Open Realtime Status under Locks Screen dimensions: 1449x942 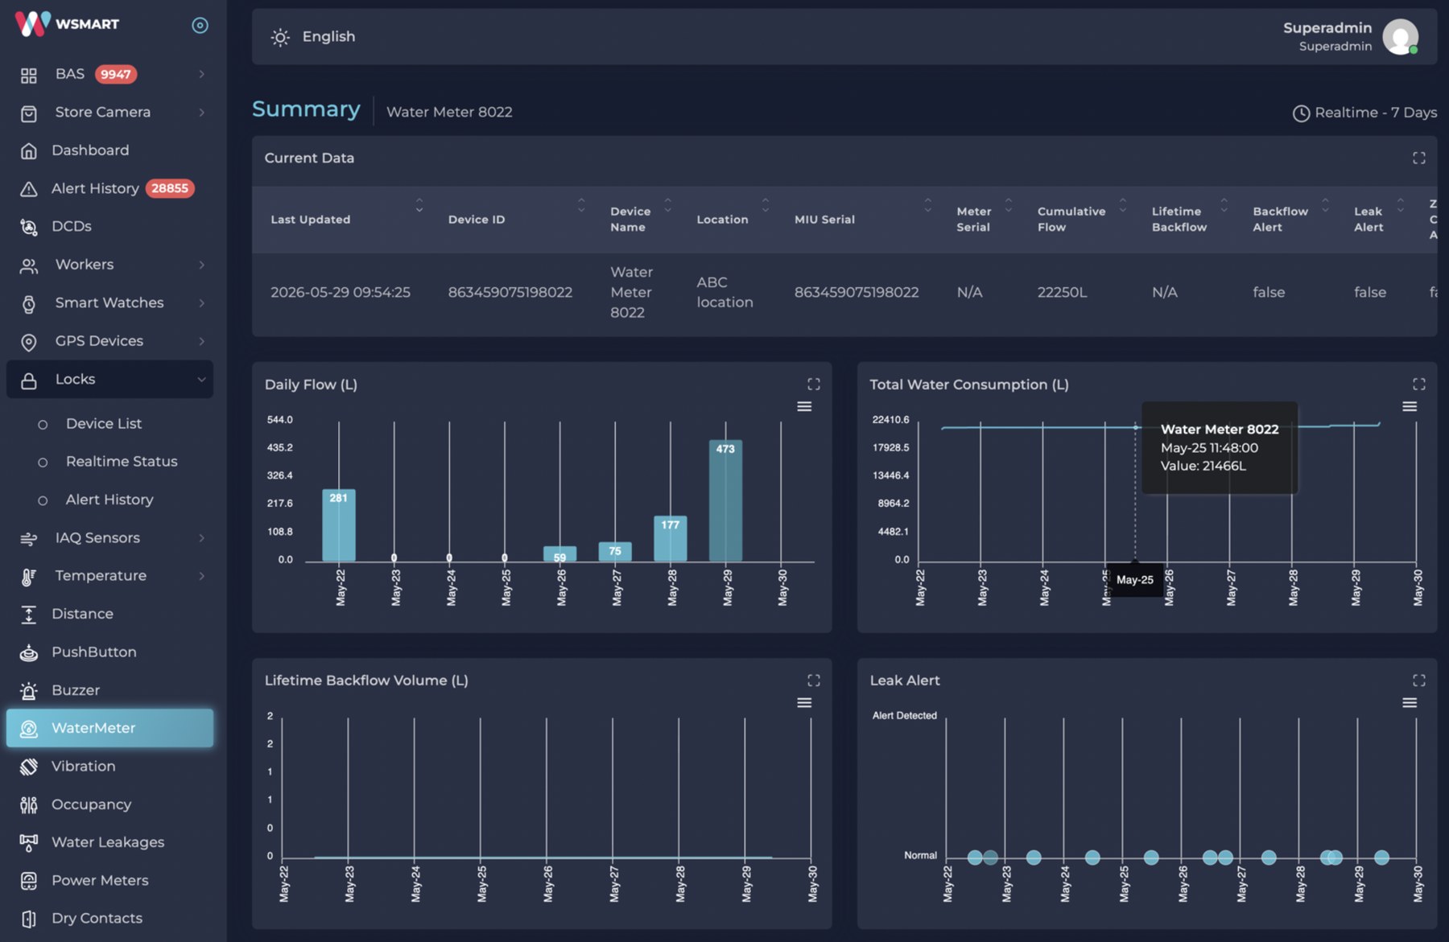(x=121, y=462)
